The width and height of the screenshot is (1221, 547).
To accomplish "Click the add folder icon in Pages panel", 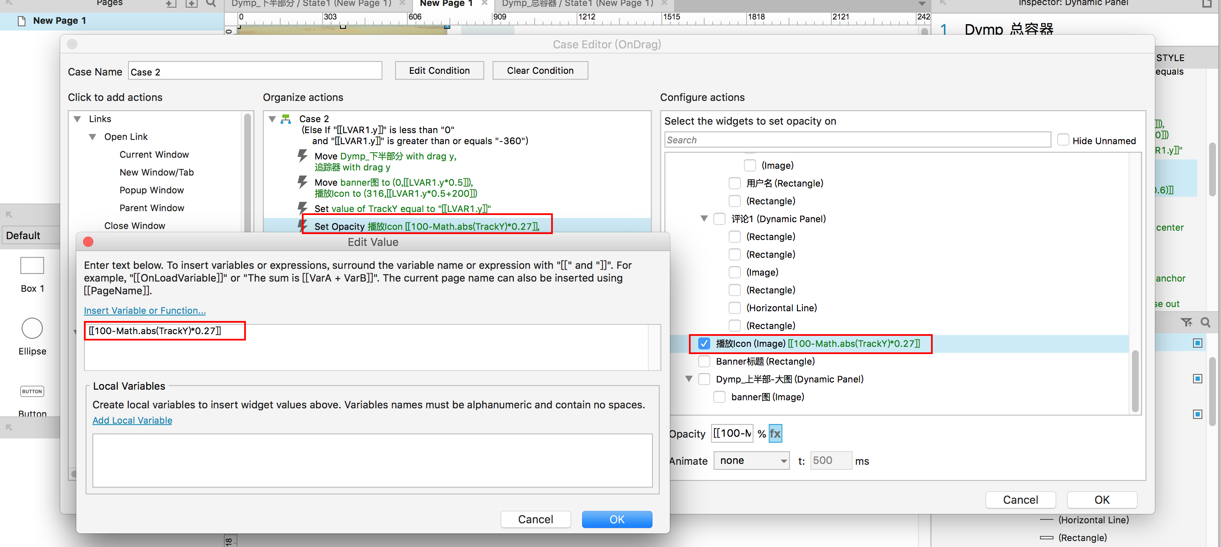I will [191, 4].
